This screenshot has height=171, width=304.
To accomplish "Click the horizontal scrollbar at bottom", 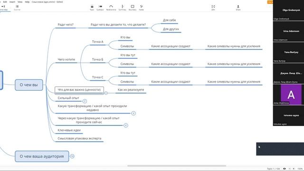I will pos(177,166).
